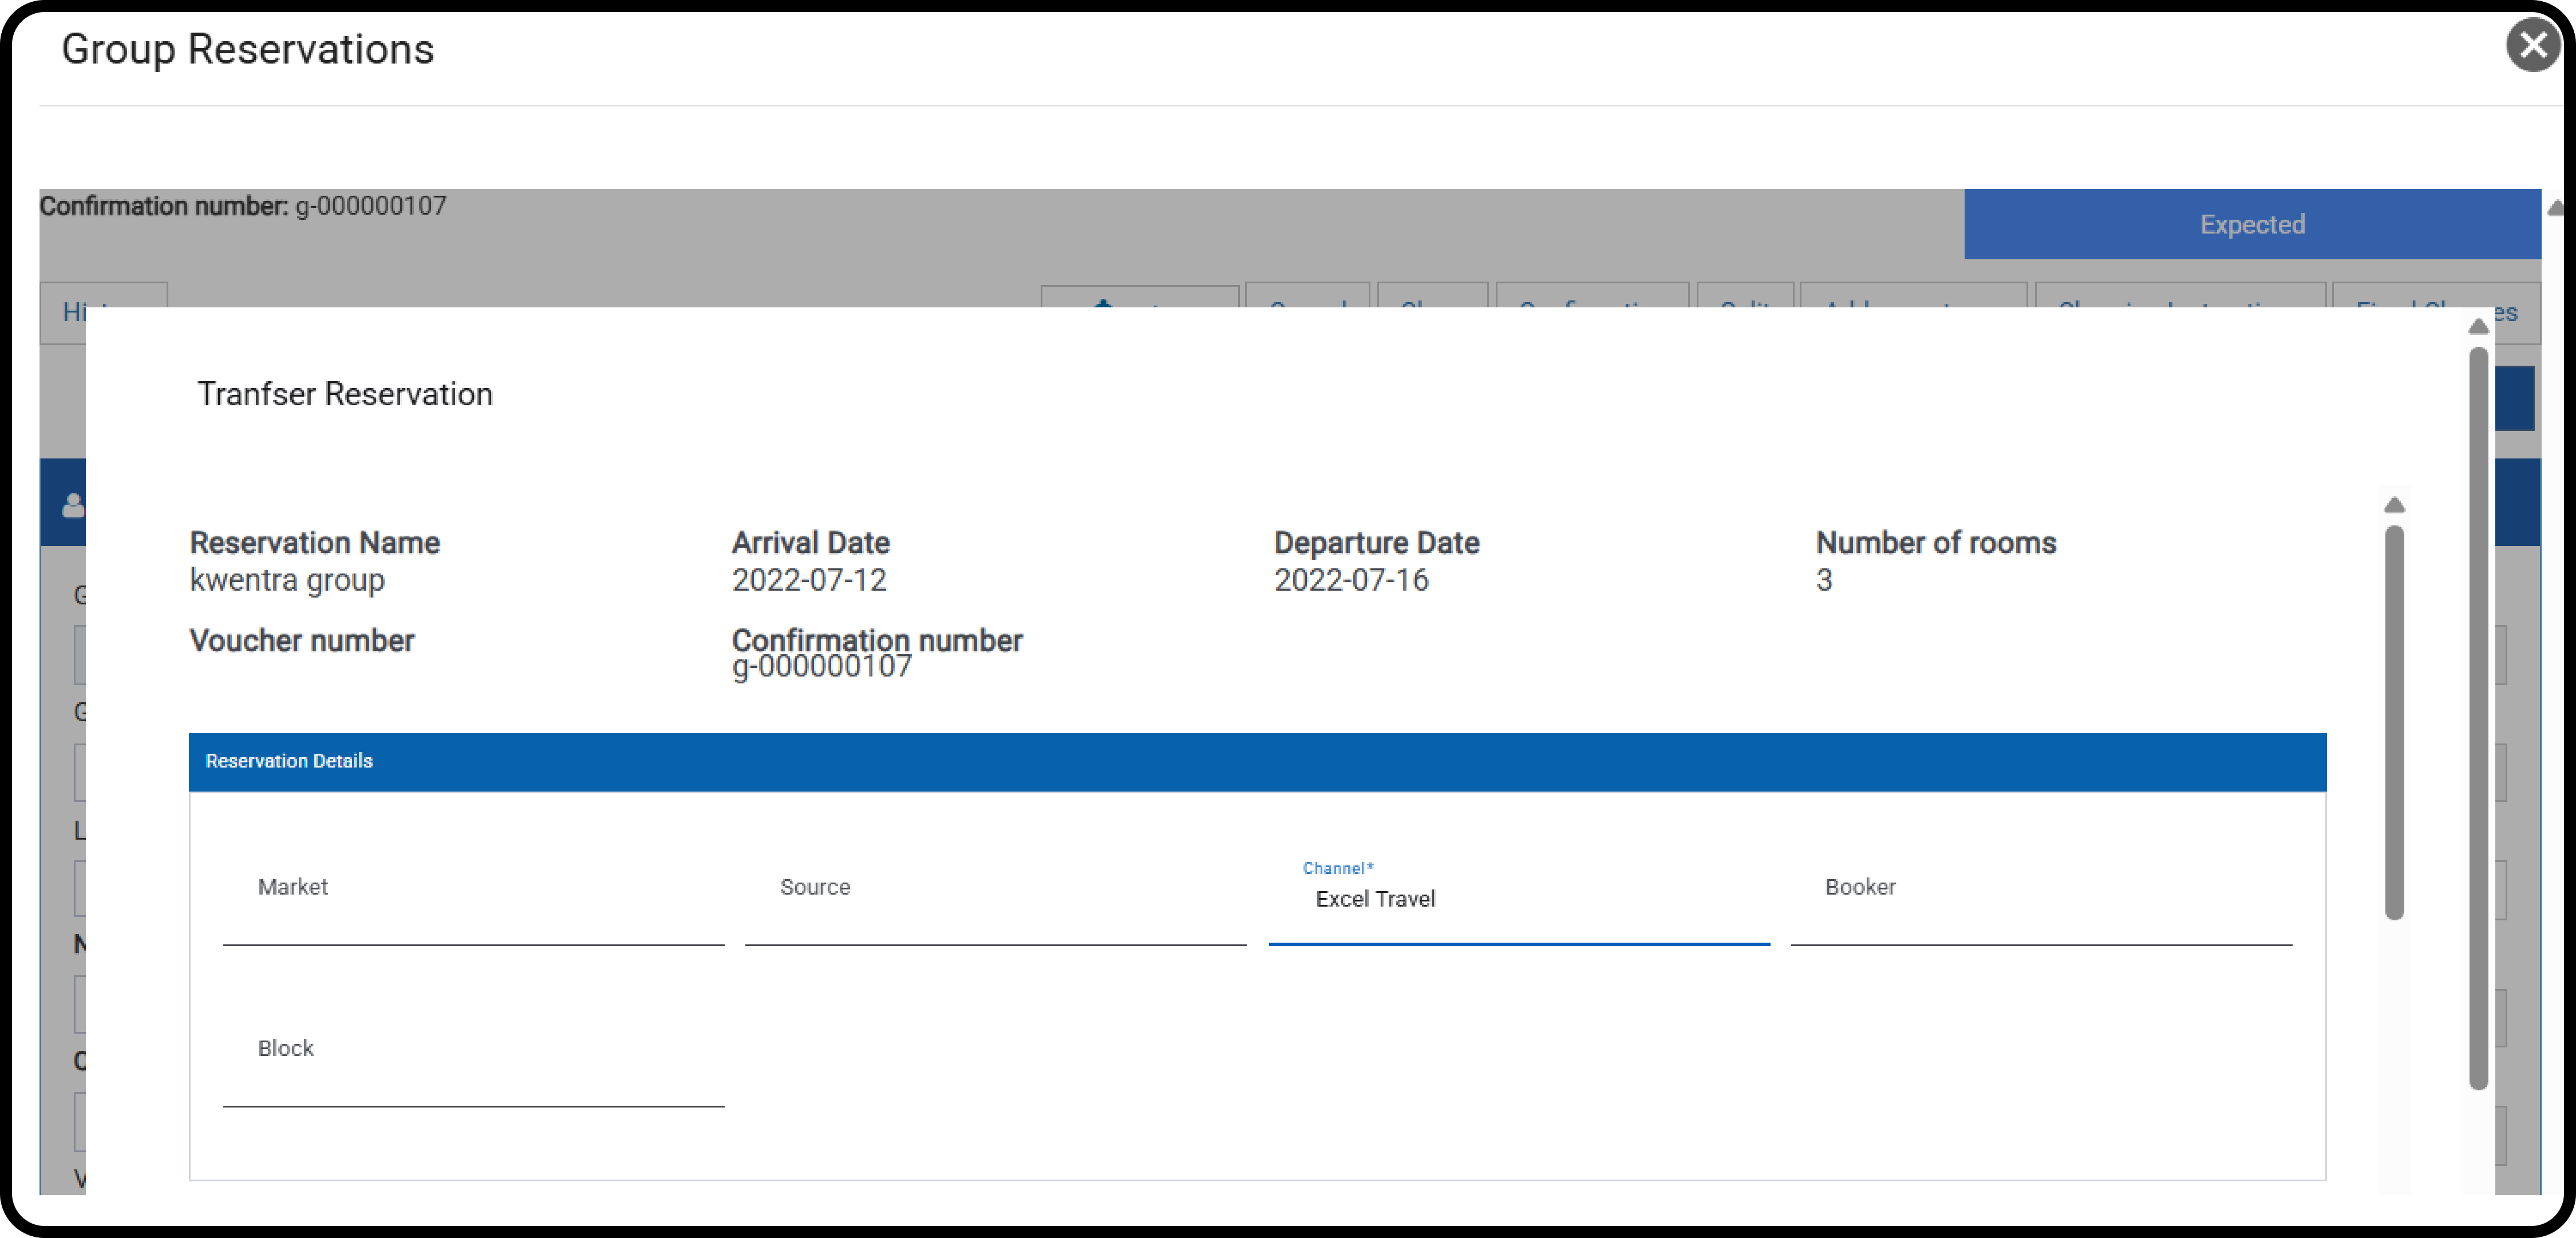Click the Expected status button

(2252, 224)
